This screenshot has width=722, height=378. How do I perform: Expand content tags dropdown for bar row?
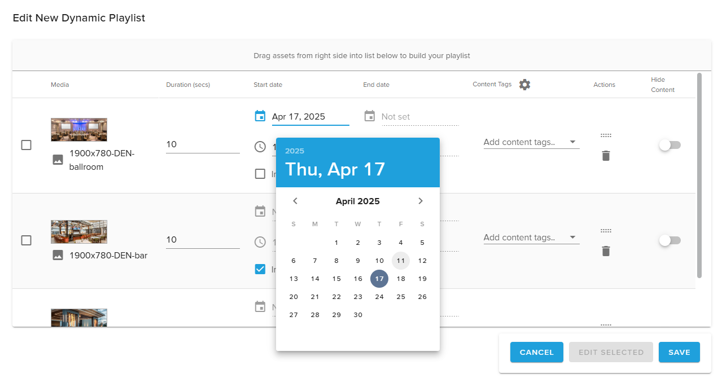click(x=572, y=238)
